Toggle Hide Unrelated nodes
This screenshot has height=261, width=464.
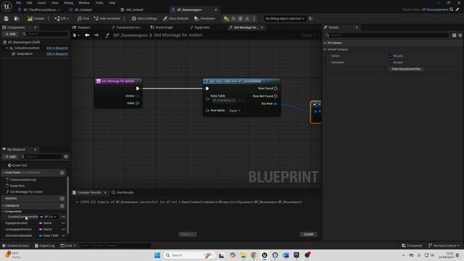coord(107,19)
